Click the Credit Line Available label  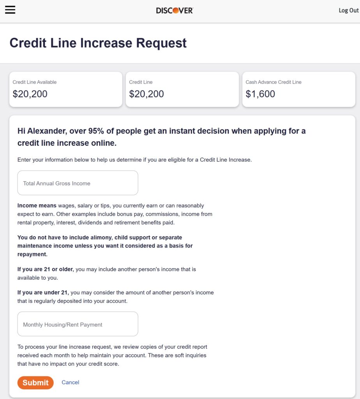35,82
